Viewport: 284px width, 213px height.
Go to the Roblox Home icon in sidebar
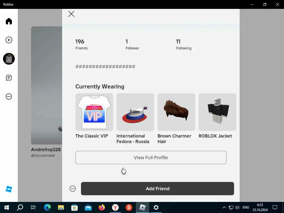coord(9,21)
